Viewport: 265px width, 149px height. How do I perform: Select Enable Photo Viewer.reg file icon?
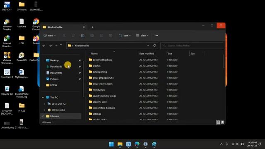tap(22, 92)
